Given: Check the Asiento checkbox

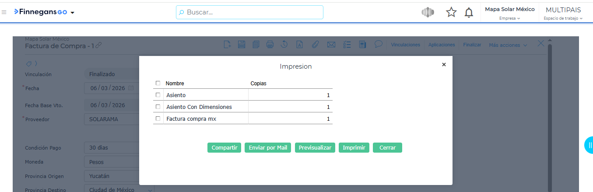Looking at the screenshot, I should (158, 95).
